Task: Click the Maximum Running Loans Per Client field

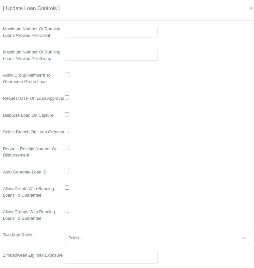Action: tap(111, 32)
